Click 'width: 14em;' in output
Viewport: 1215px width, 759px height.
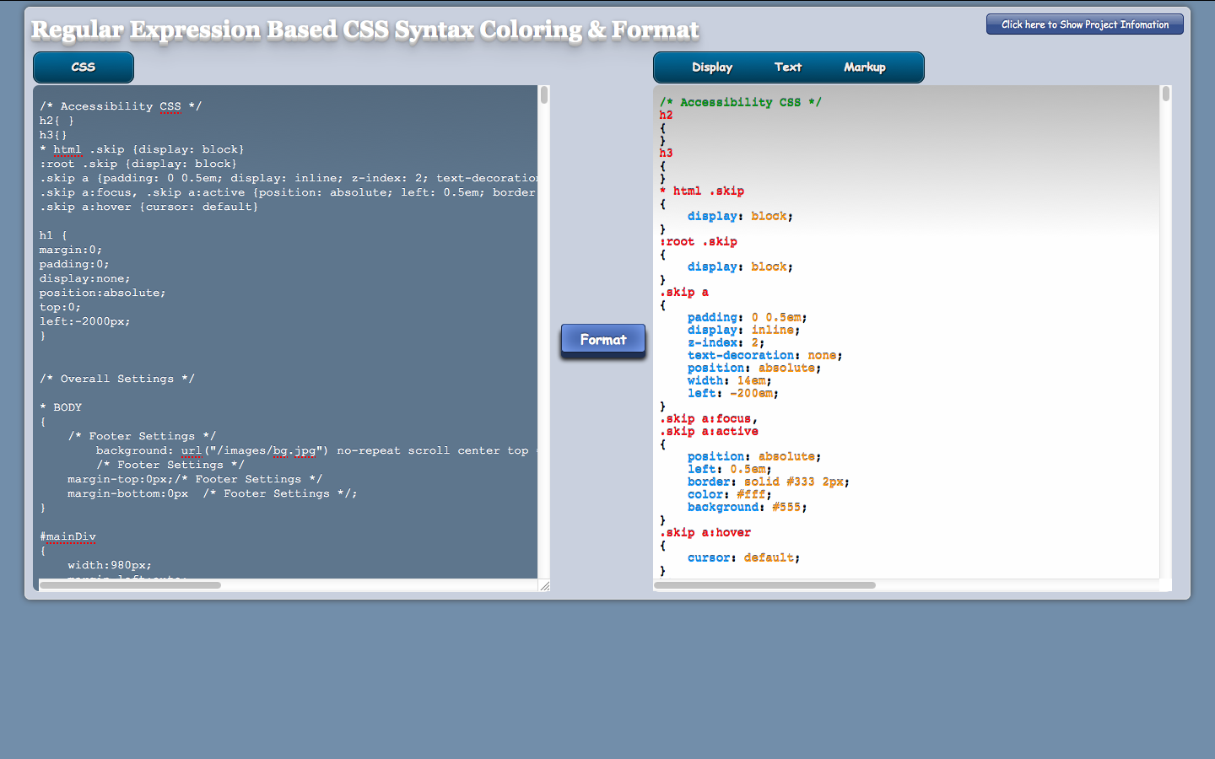tap(729, 380)
